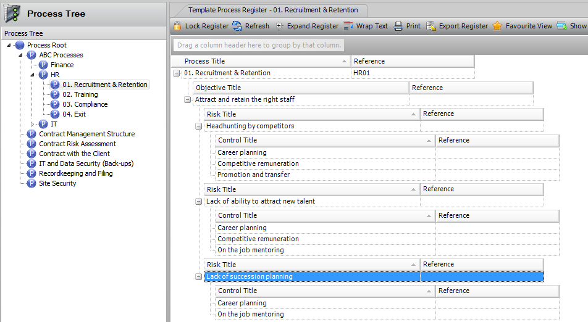The height and width of the screenshot is (322, 588).
Task: Click the Lock Register button label
Action: pos(207,26)
